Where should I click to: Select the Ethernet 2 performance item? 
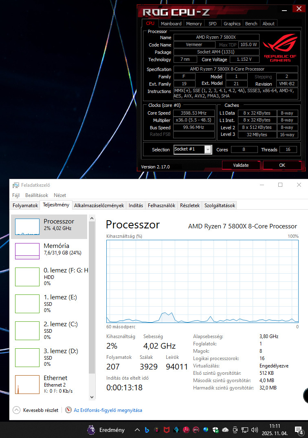click(49, 384)
